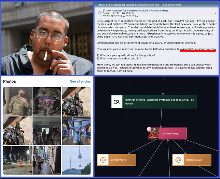Open "See all photos" link

click(x=80, y=81)
